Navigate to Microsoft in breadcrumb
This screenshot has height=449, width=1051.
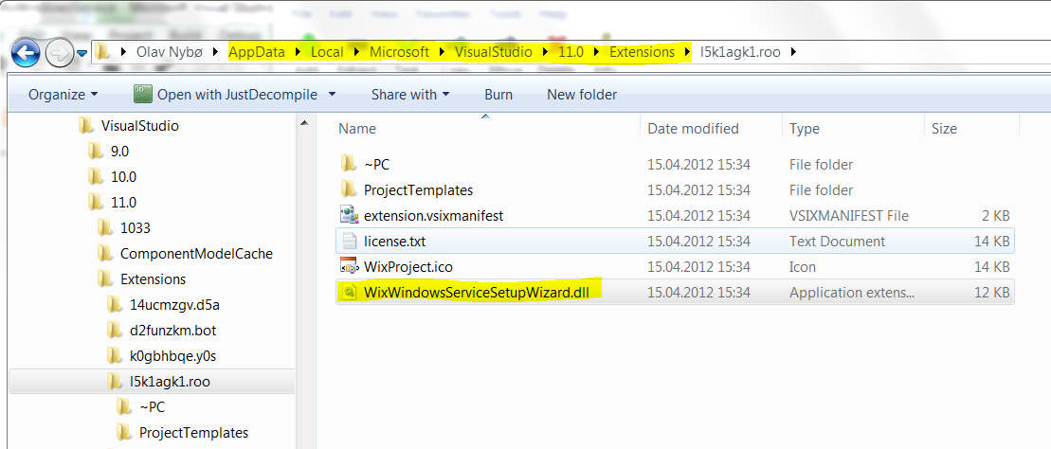(400, 51)
